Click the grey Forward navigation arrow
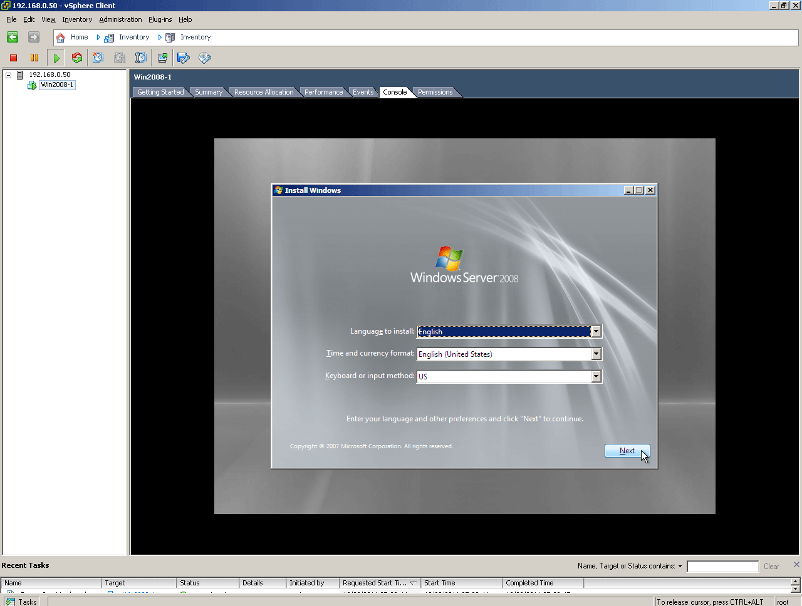This screenshot has width=802, height=606. (x=34, y=38)
